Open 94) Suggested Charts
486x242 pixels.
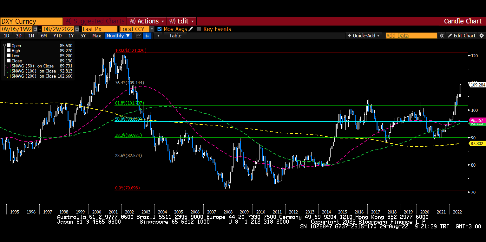95,21
